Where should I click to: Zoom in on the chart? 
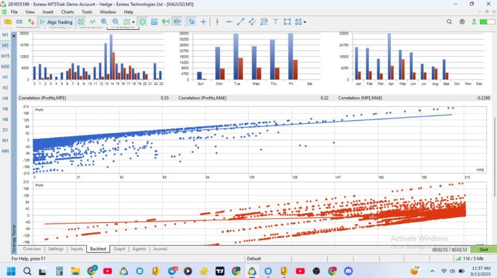104,22
